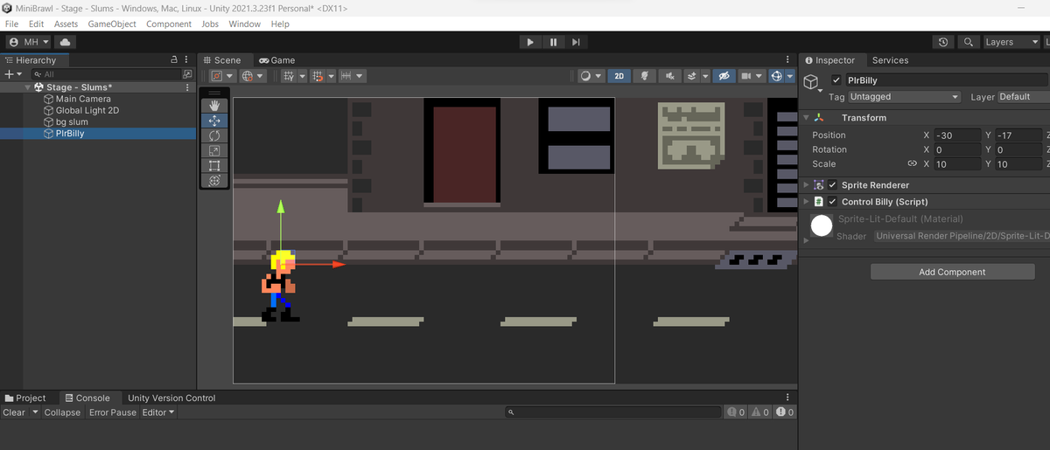Open the Hierarchy create plus dropdown
Screen dimensions: 1050x450
(x=12, y=74)
